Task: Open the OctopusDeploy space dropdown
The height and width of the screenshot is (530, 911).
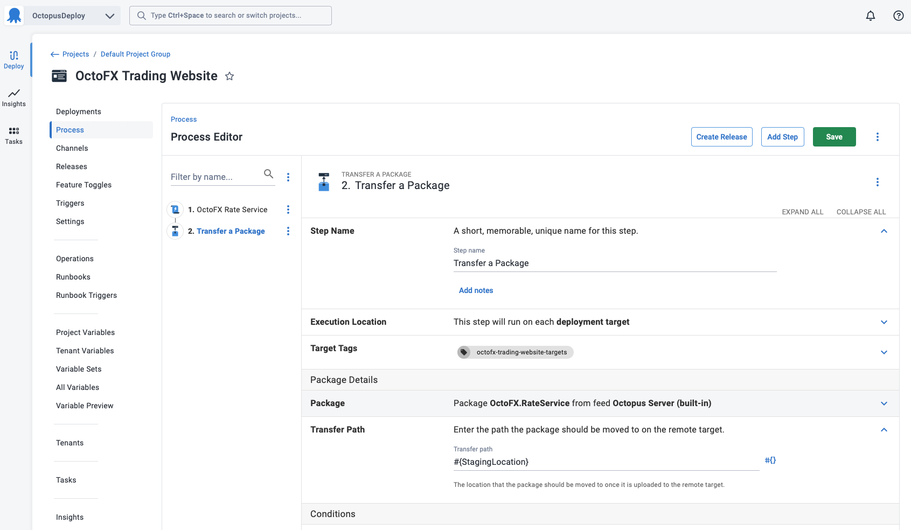Action: pyautogui.click(x=73, y=16)
